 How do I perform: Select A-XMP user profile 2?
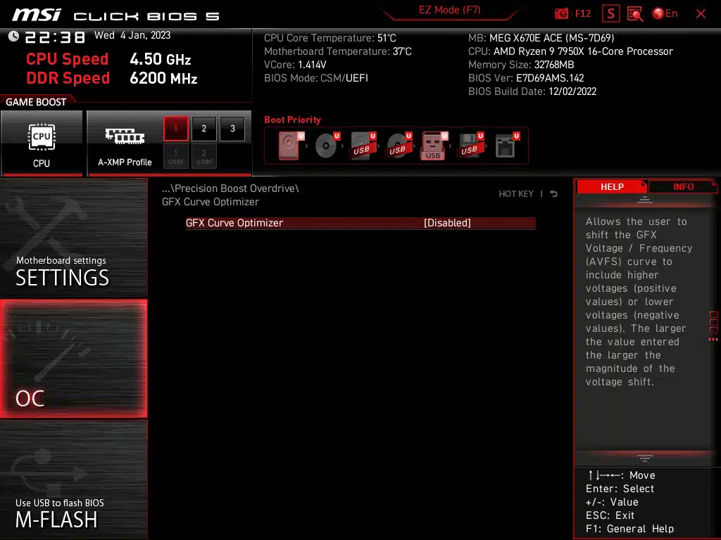pos(203,157)
